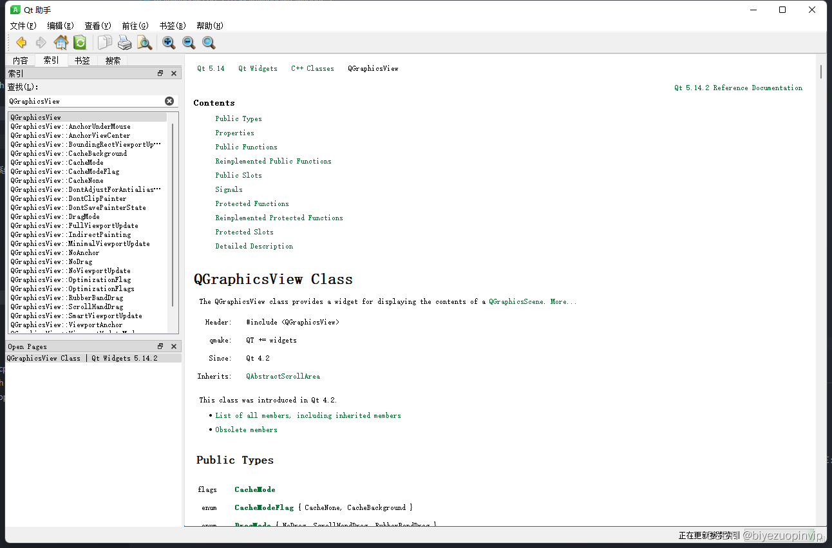Image resolution: width=832 pixels, height=548 pixels.
Task: Open the 帮助(H) menu
Action: [x=210, y=26]
